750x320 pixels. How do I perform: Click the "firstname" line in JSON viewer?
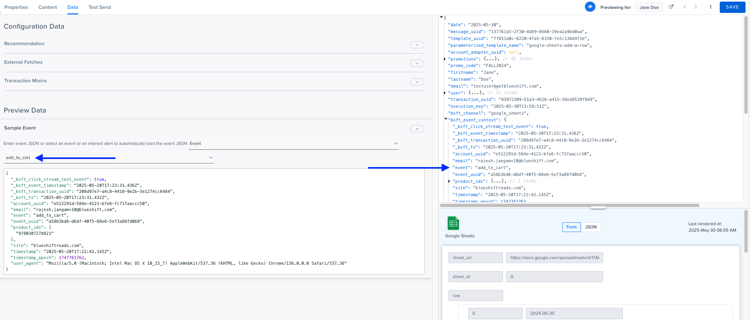473,72
